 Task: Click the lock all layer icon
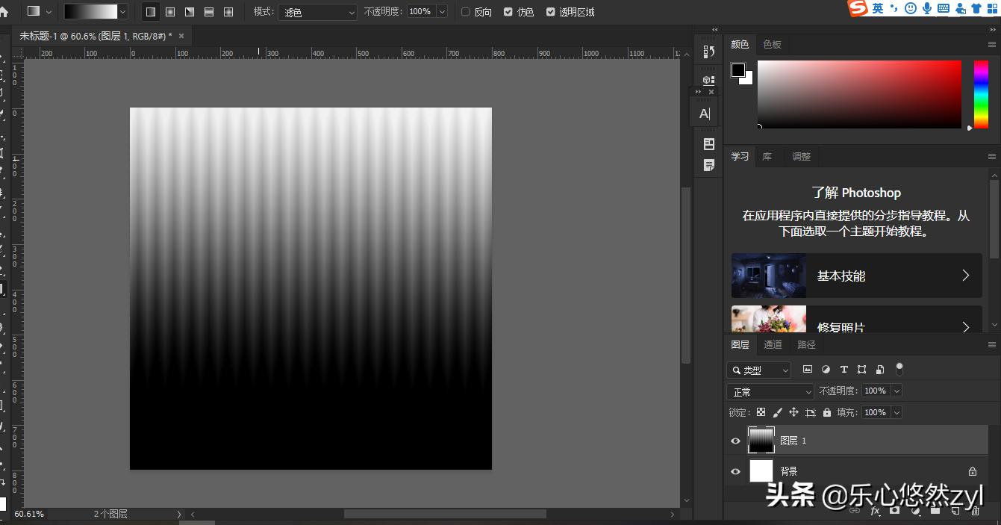pos(826,412)
